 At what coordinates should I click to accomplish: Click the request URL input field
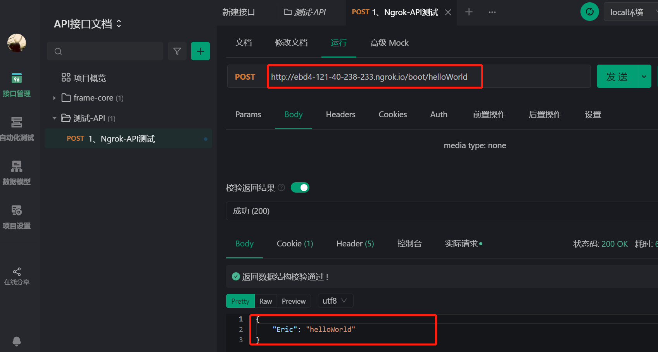click(428, 77)
